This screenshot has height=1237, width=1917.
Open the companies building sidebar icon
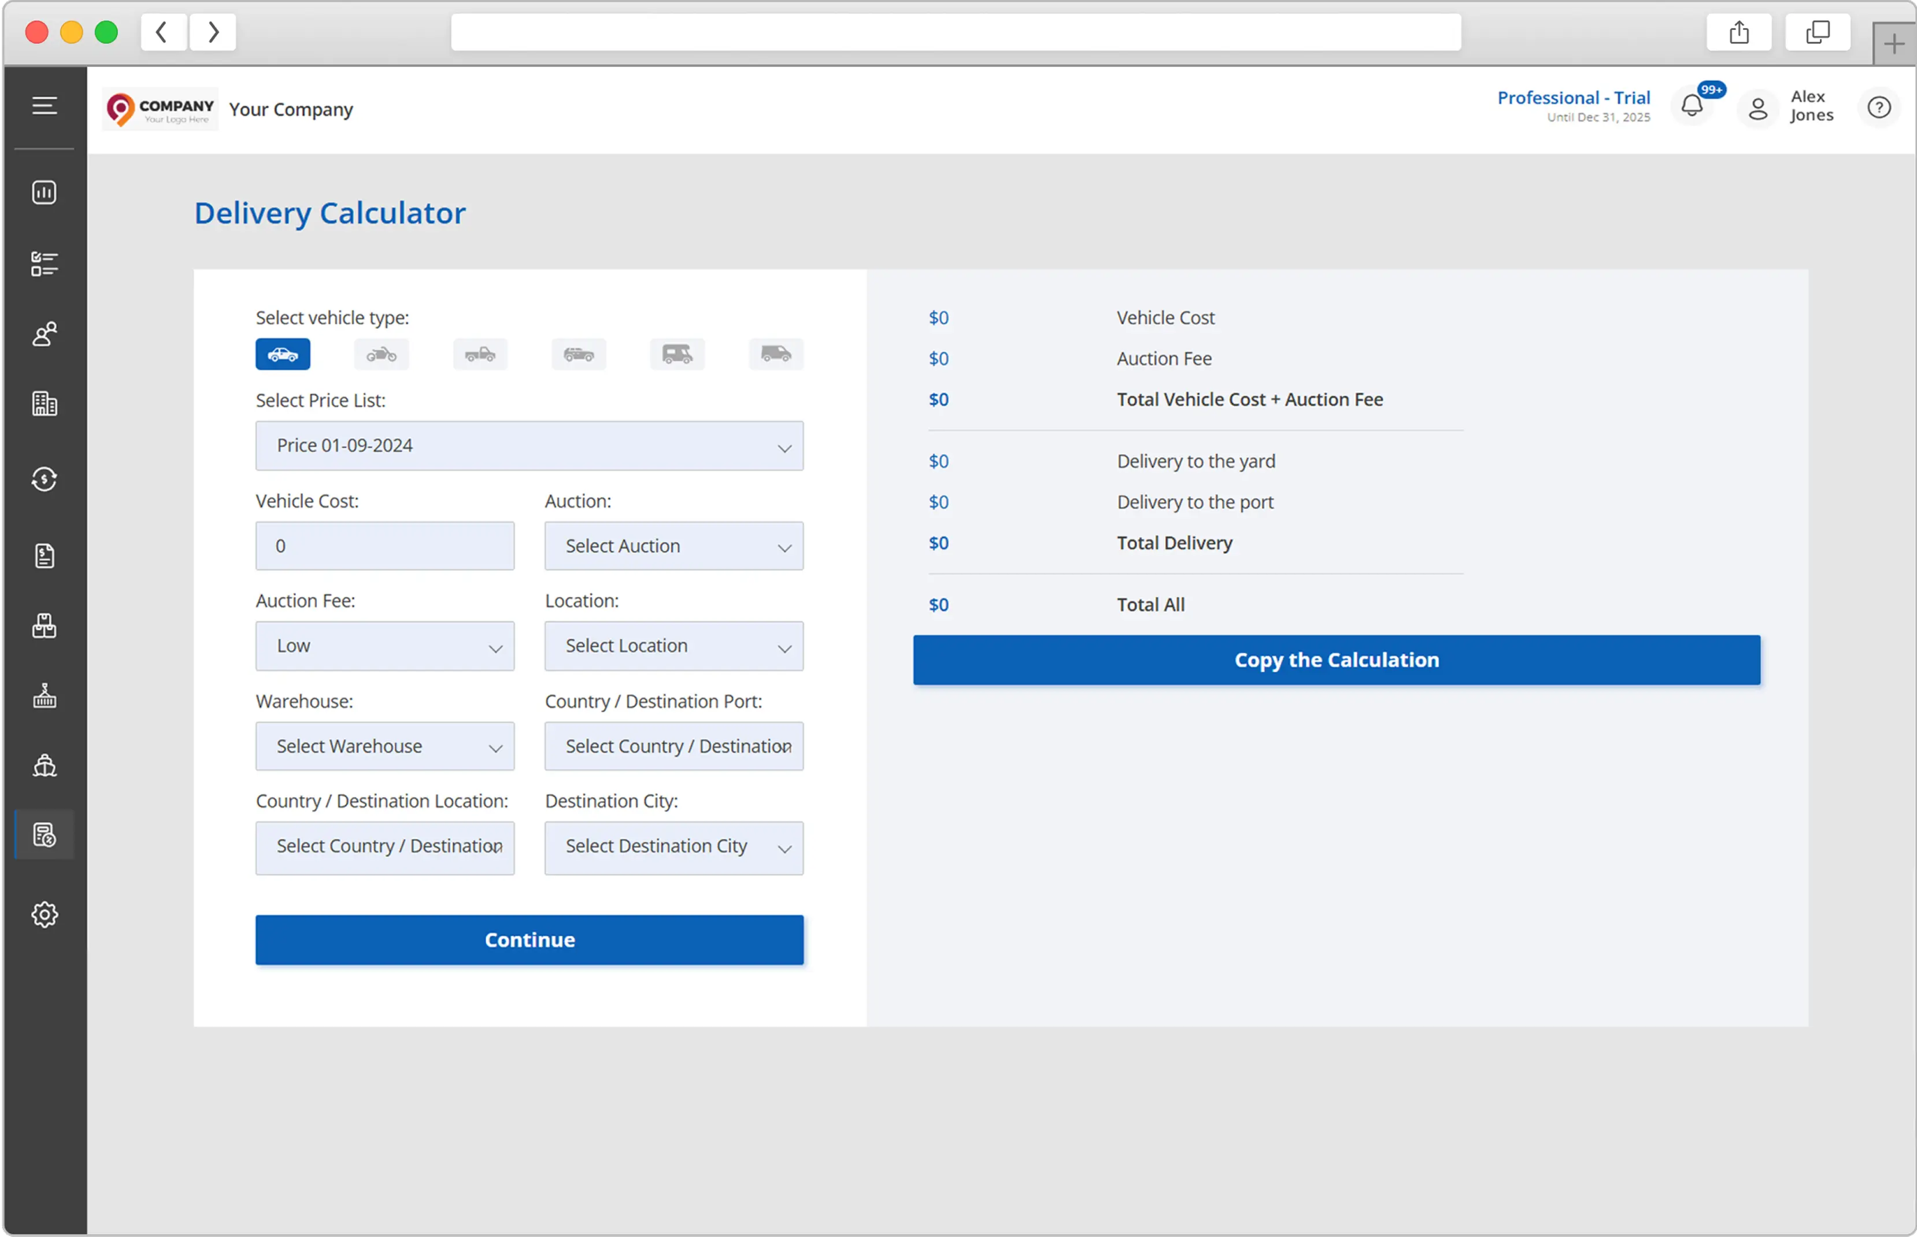(x=44, y=403)
